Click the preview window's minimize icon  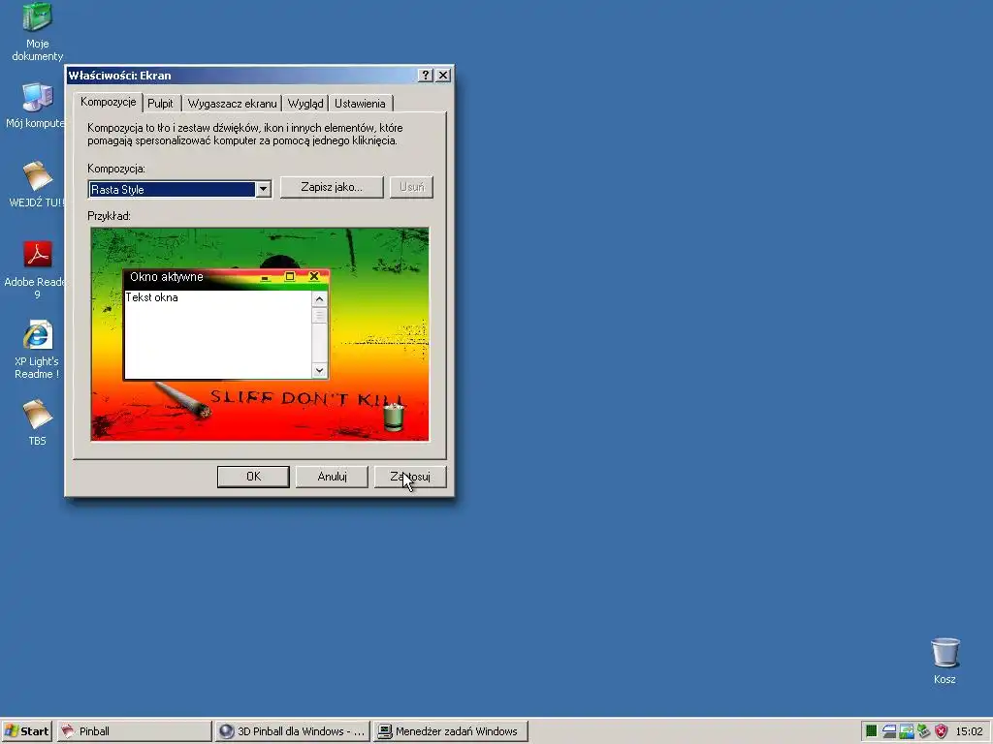click(266, 276)
